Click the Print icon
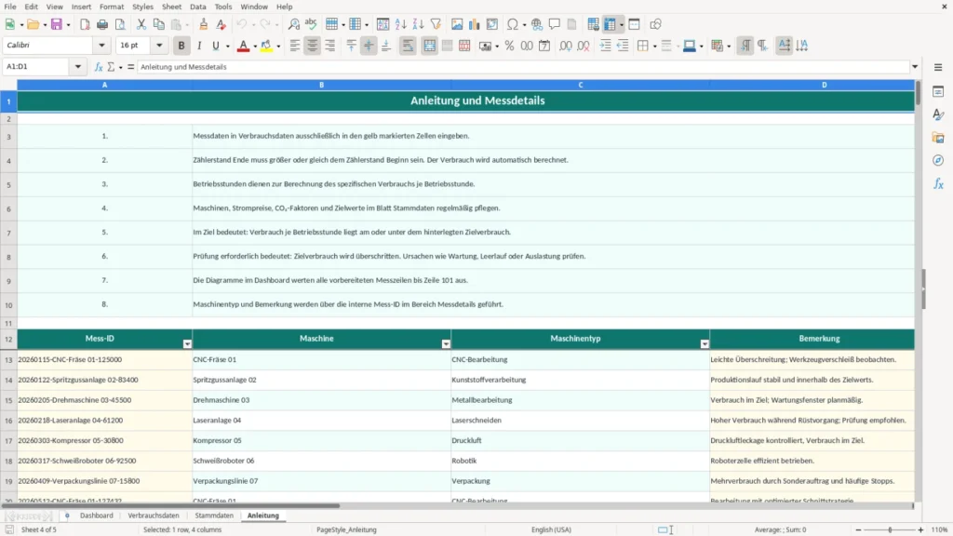Screen dimensions: 953x536 tap(102, 24)
